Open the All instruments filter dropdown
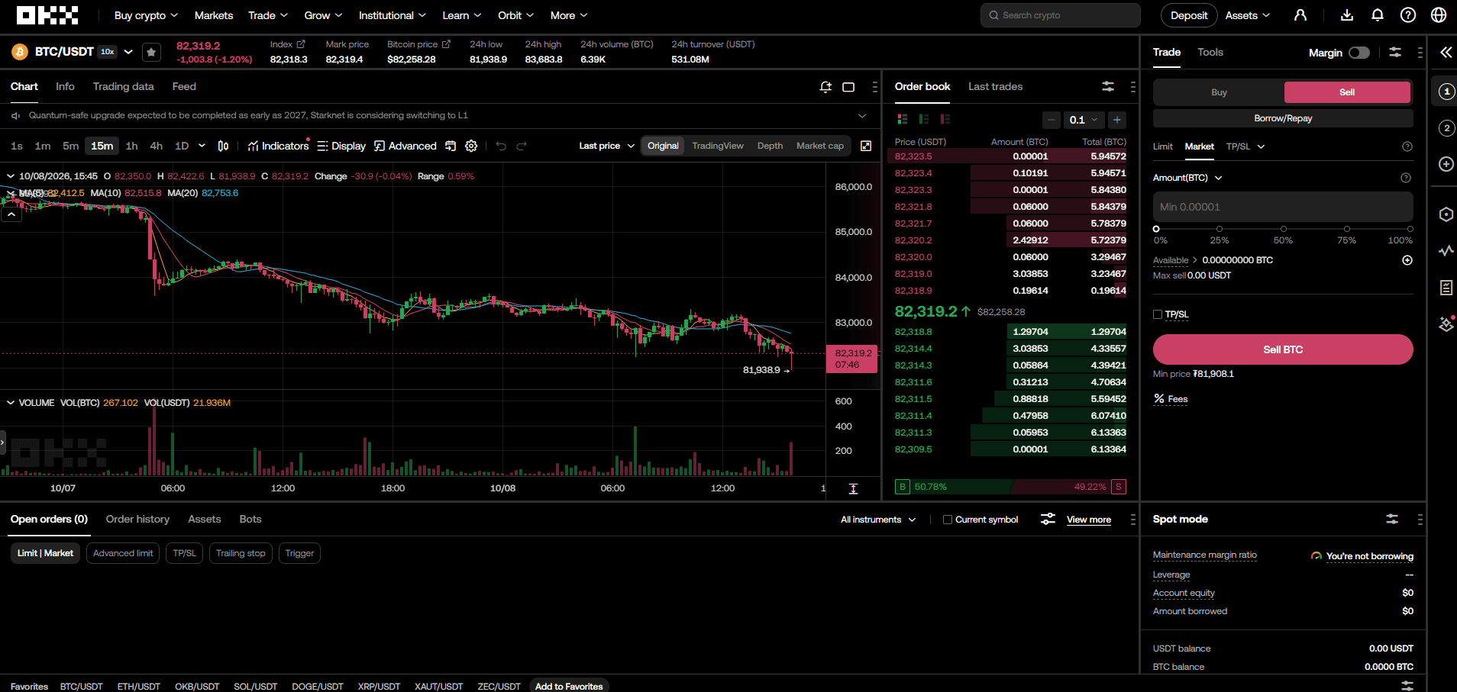This screenshot has height=692, width=1457. pyautogui.click(x=878, y=520)
